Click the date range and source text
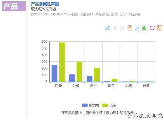The height and width of the screenshot is (120, 164). (85, 14)
